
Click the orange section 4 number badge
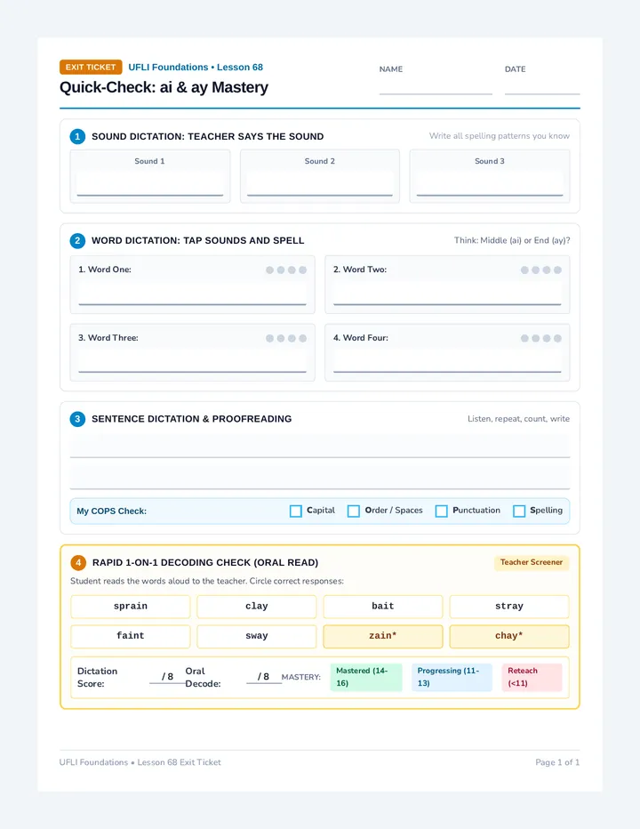78,562
